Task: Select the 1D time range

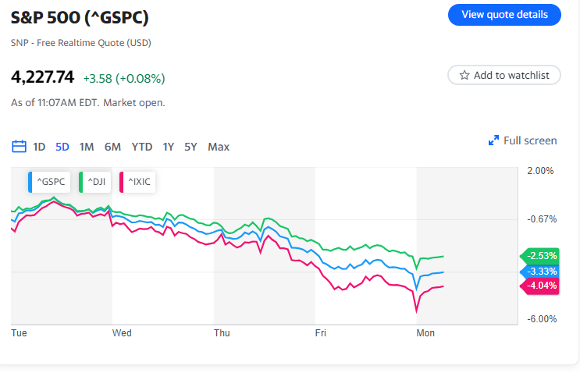Action: click(x=39, y=147)
